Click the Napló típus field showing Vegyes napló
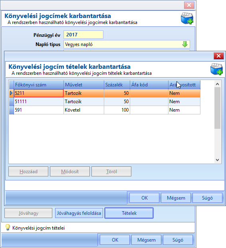 127,44
